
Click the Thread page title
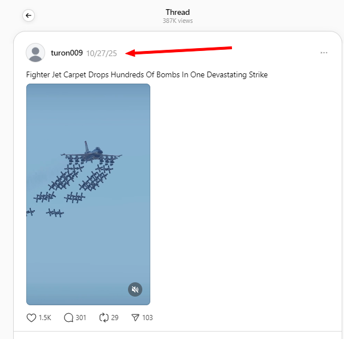pos(178,12)
